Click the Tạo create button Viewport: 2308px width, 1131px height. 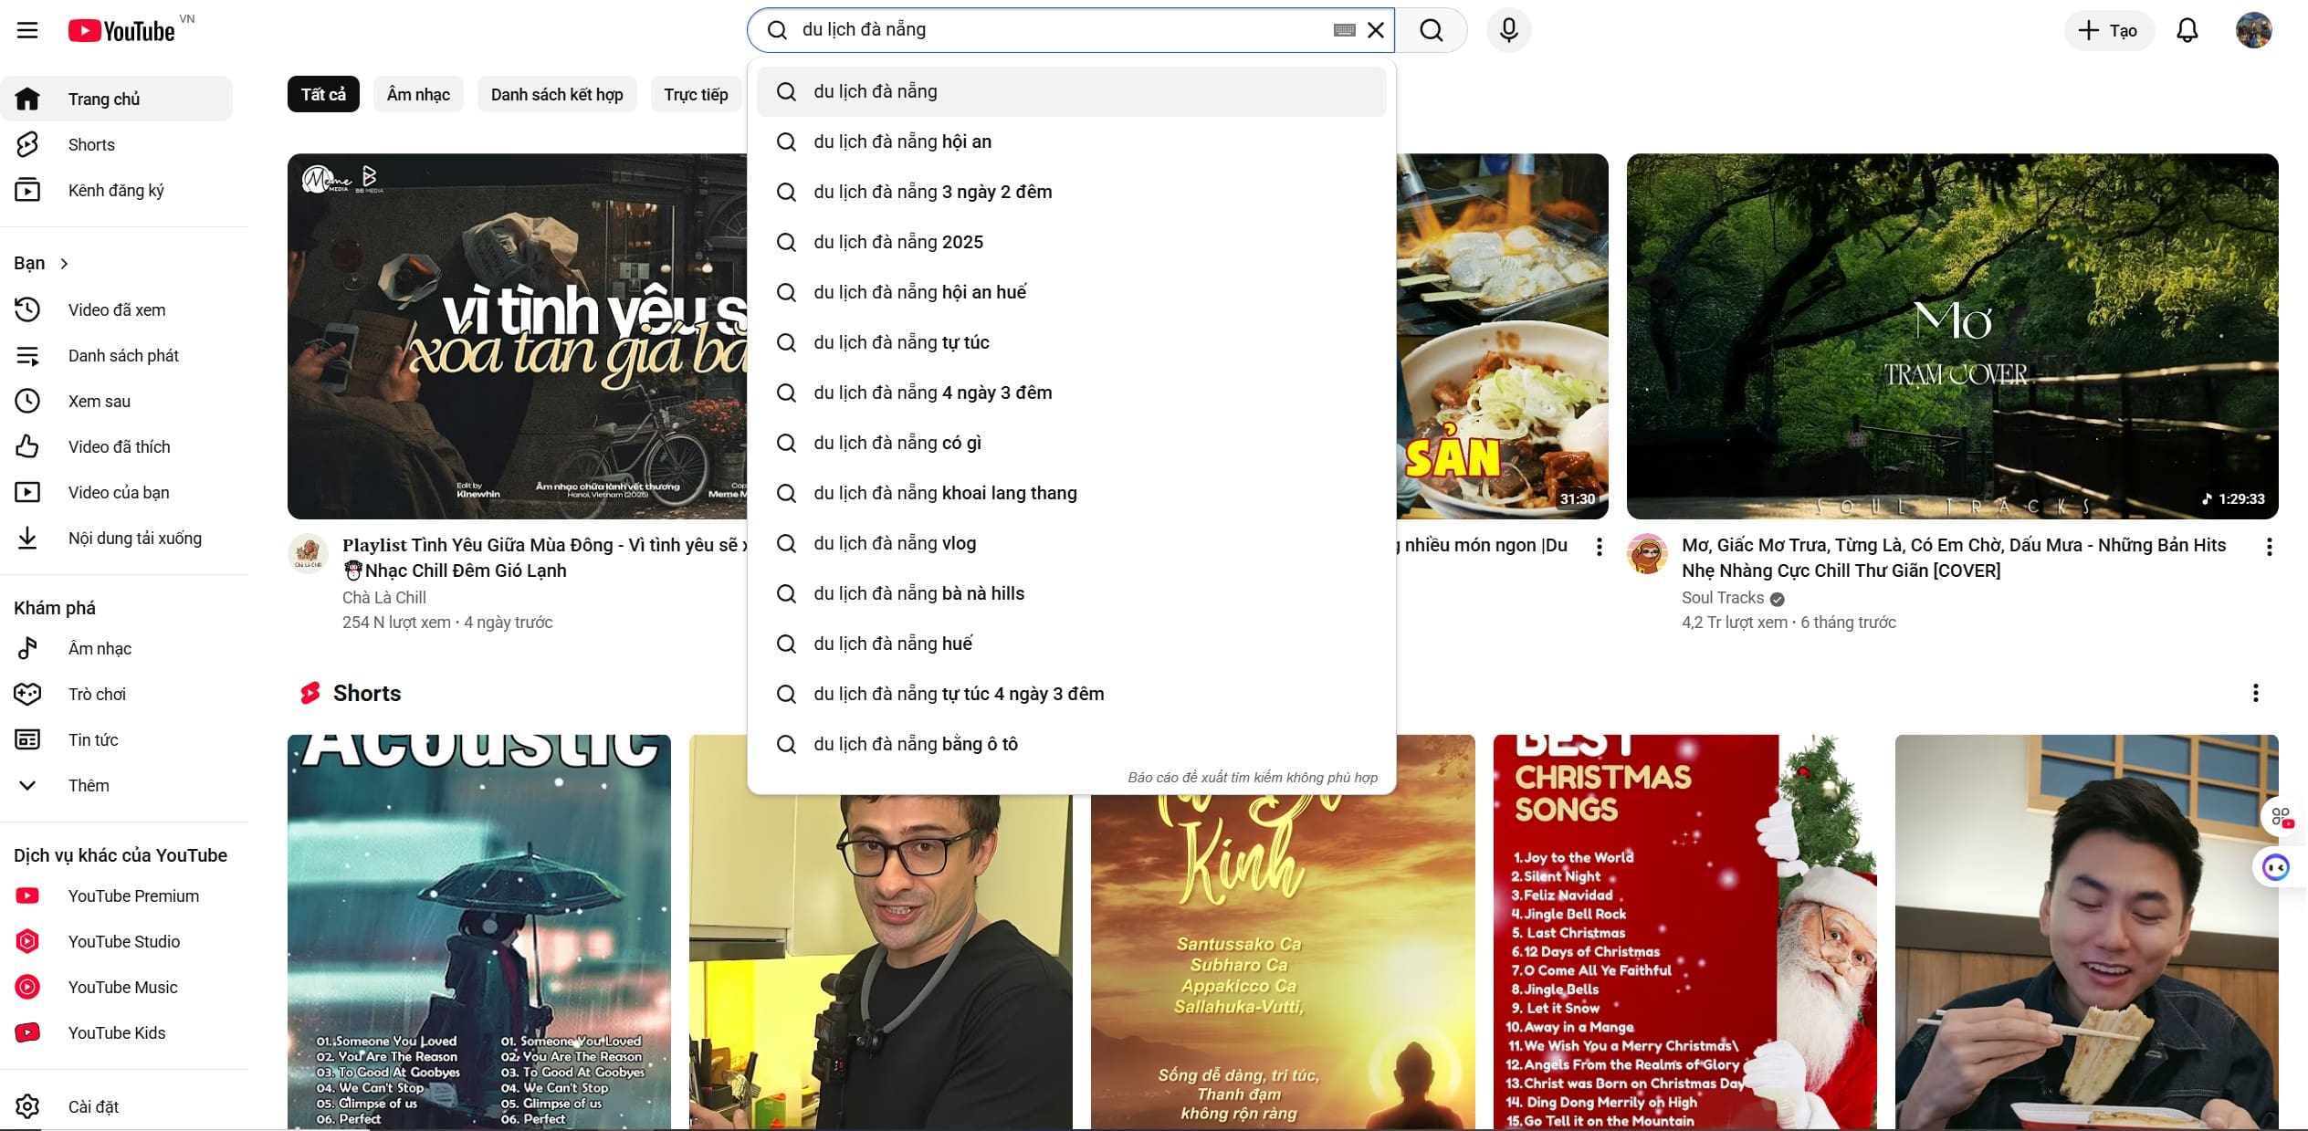tap(2108, 30)
